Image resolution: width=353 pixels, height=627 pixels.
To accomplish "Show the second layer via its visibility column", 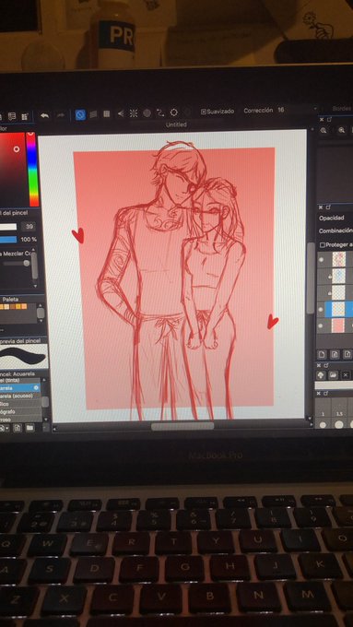I will click(321, 276).
